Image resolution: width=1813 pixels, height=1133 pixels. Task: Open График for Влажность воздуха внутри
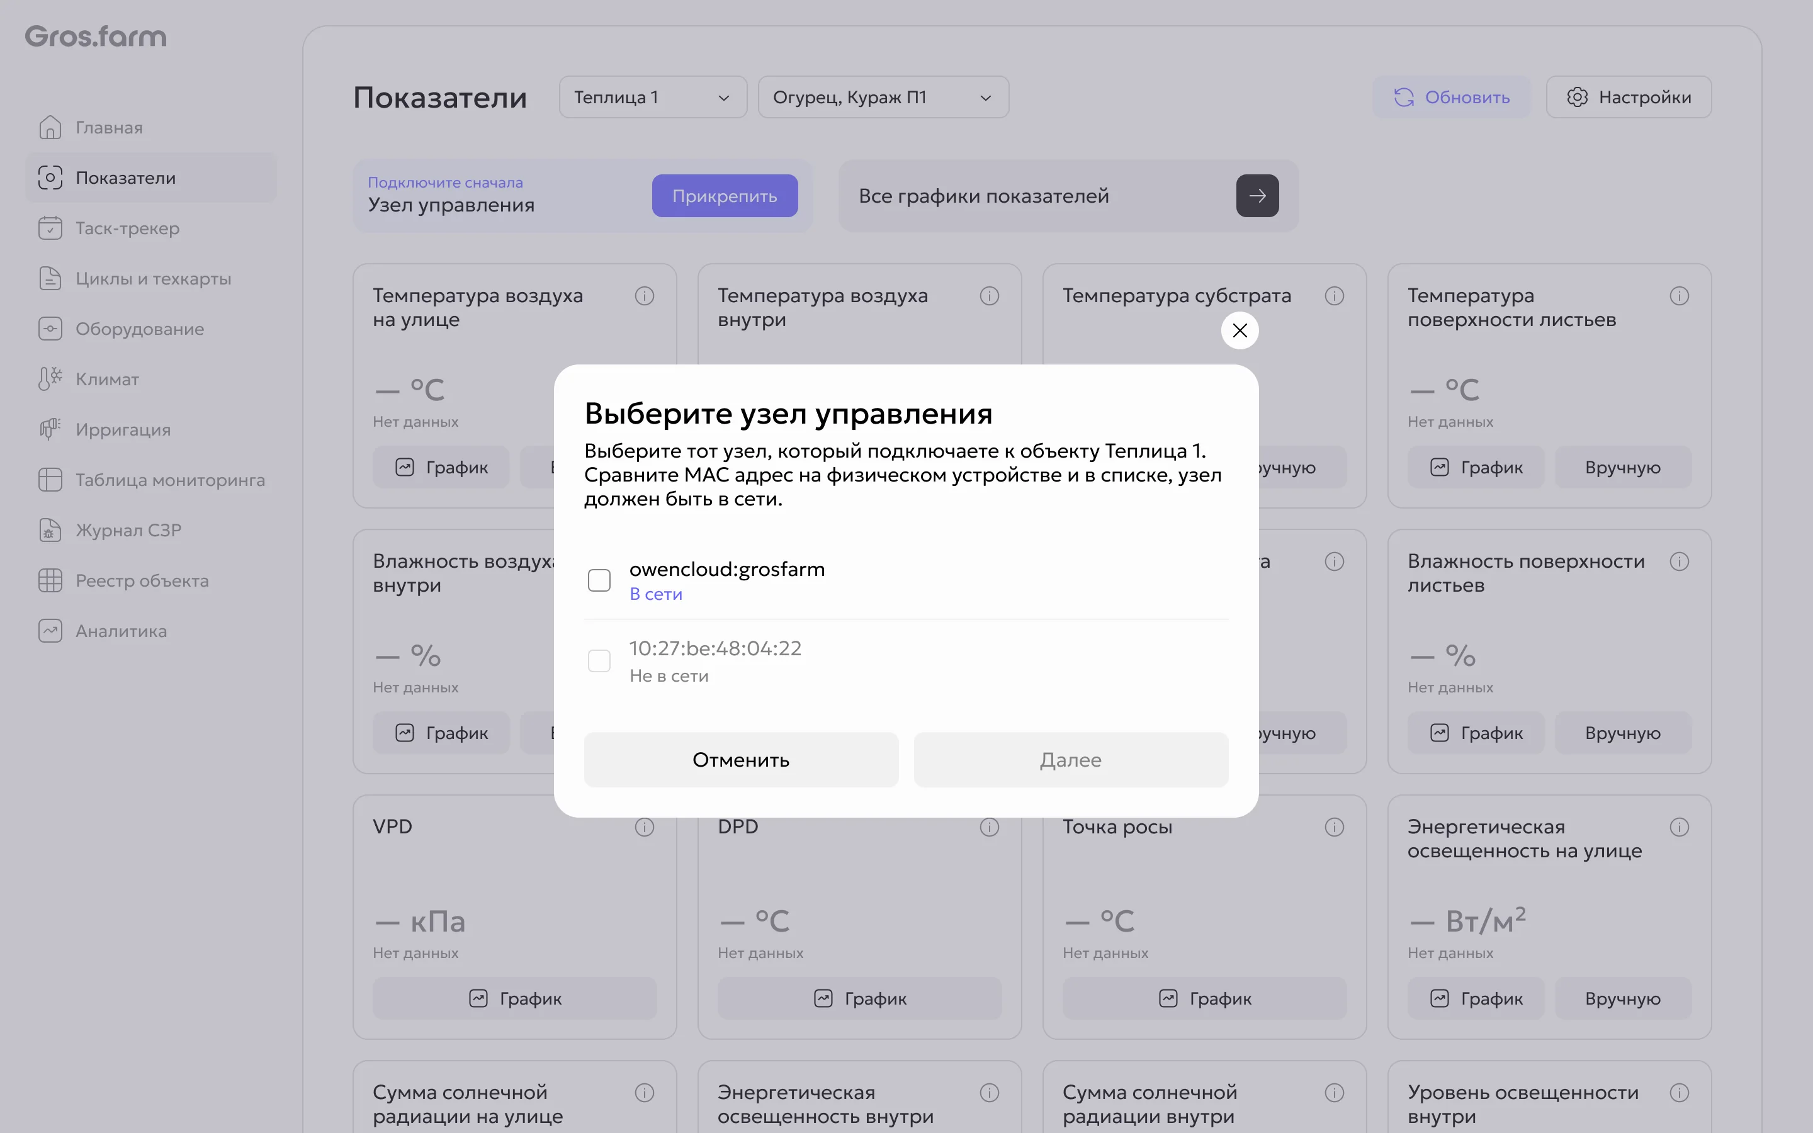click(441, 733)
